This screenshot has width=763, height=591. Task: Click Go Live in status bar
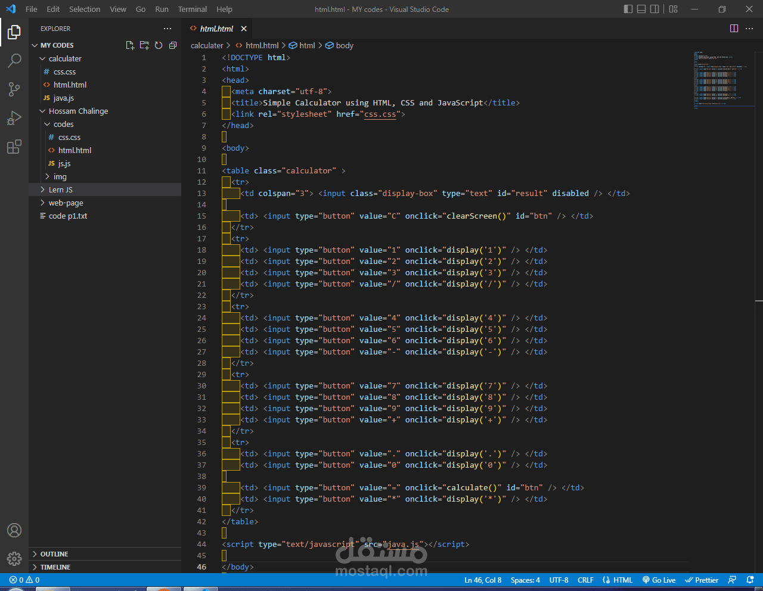point(659,580)
